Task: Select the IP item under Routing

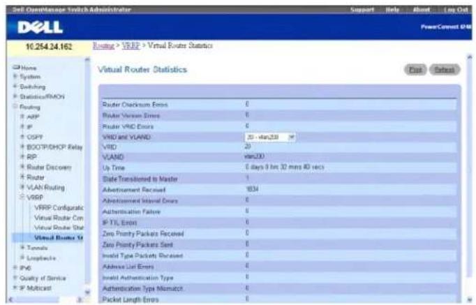Action: (x=30, y=127)
